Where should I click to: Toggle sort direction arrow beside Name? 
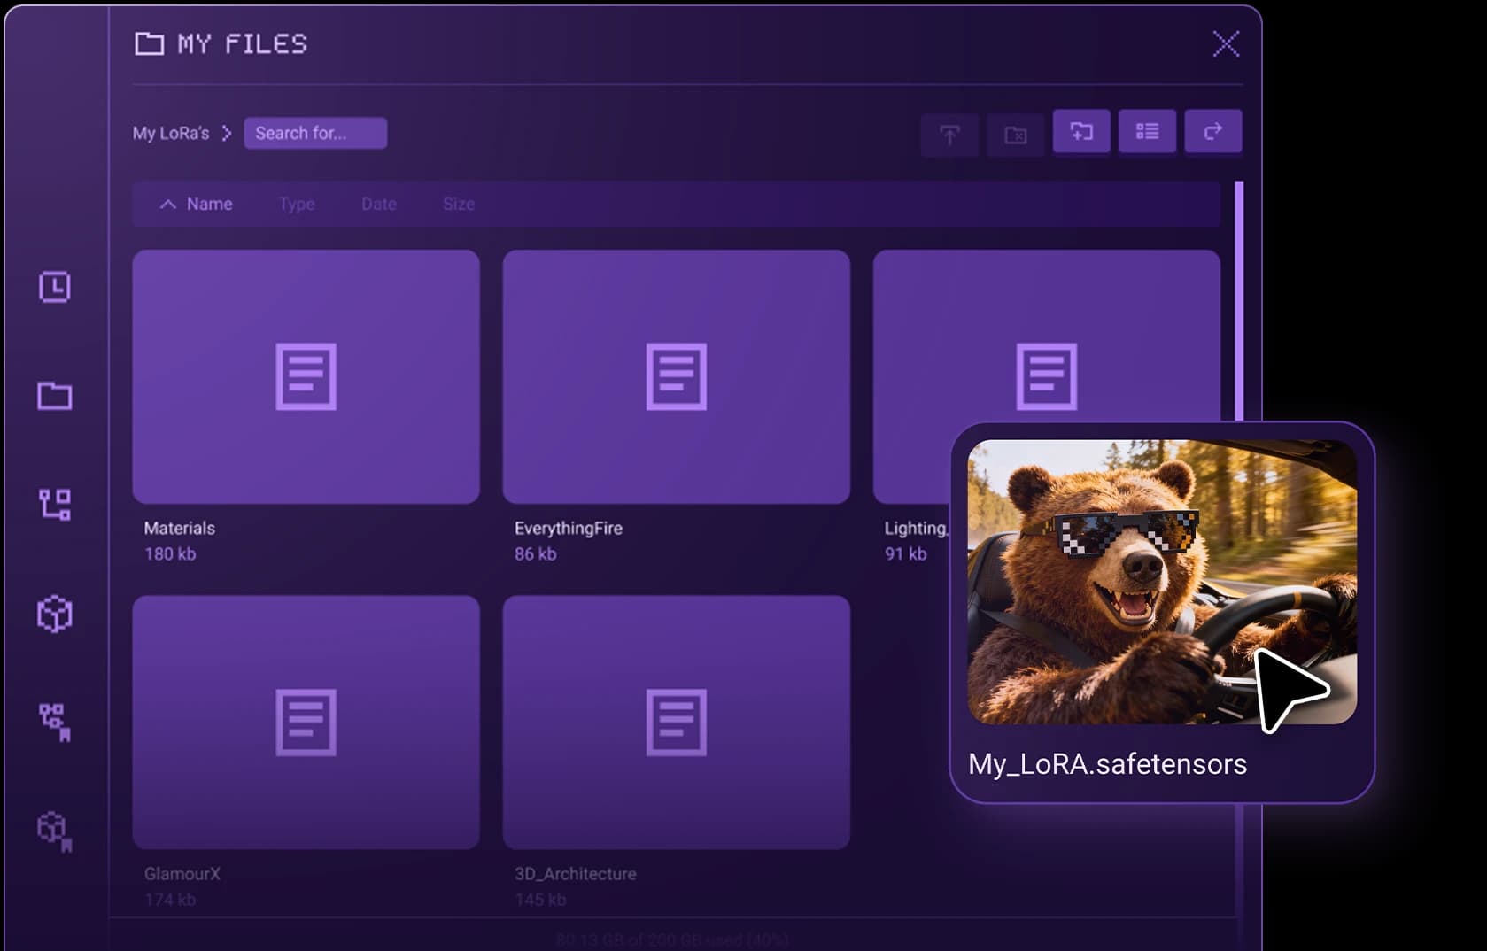(167, 204)
